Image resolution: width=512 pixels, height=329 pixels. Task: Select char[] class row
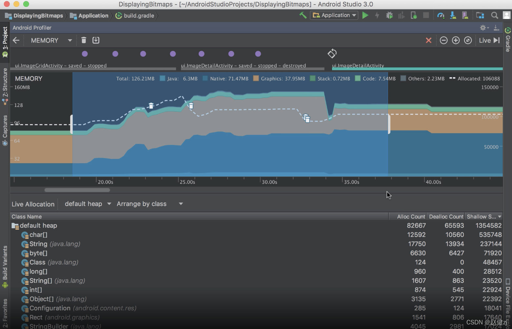(256, 235)
